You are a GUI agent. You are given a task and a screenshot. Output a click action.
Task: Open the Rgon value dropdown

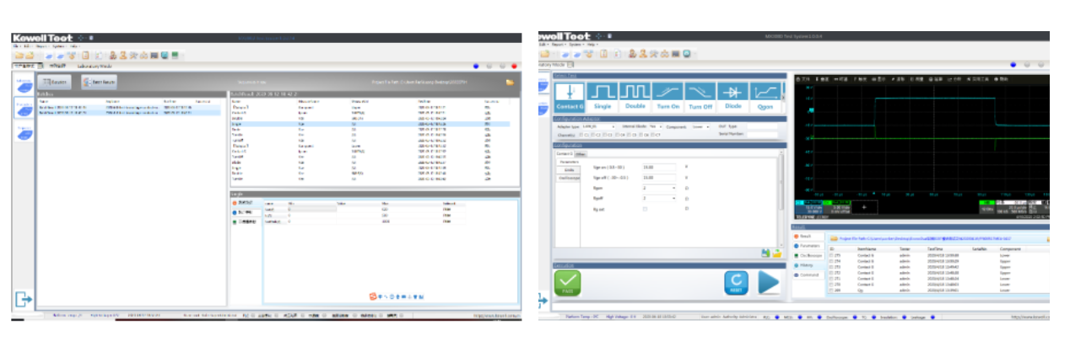(659, 187)
